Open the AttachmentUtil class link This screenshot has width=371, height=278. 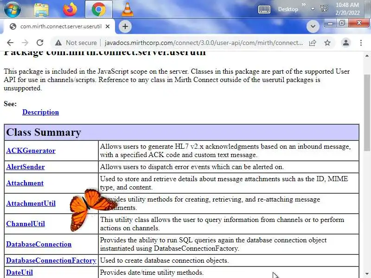click(x=31, y=203)
